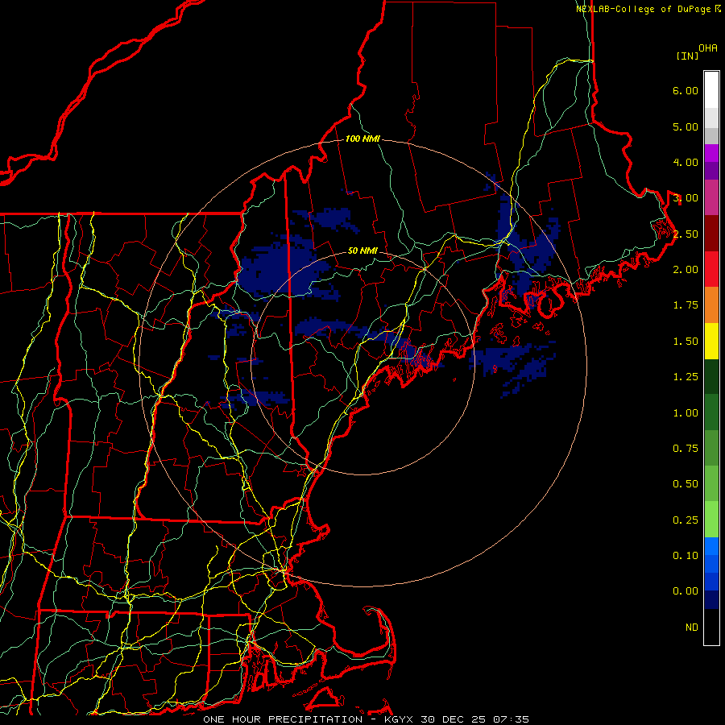Click the 2.00 legend value
725x725 pixels.
click(x=686, y=270)
